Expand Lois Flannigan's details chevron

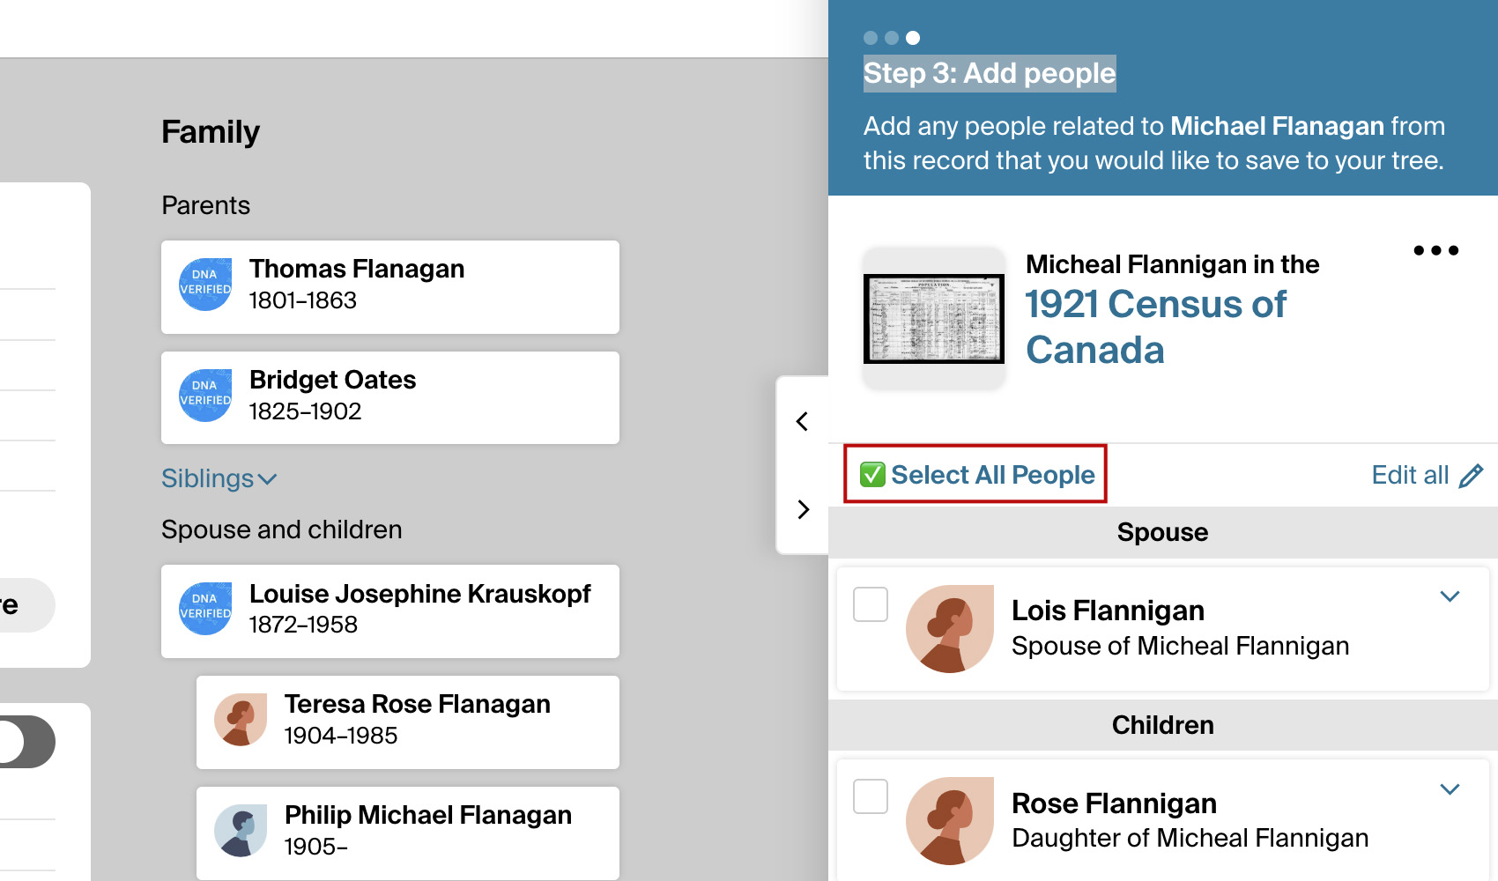[1450, 596]
